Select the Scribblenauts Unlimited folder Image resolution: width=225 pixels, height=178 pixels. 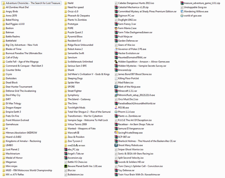pyautogui.click(x=80, y=62)
